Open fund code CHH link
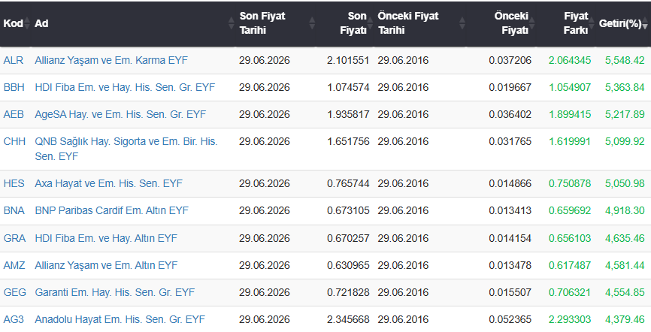Screen dimensions: 651x332 tap(14, 141)
